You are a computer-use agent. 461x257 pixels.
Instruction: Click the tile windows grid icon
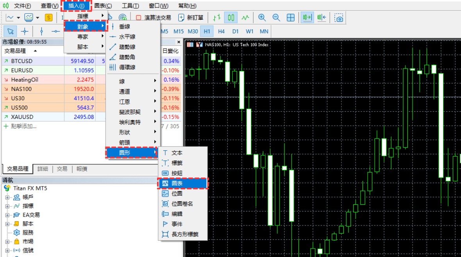tap(291, 18)
